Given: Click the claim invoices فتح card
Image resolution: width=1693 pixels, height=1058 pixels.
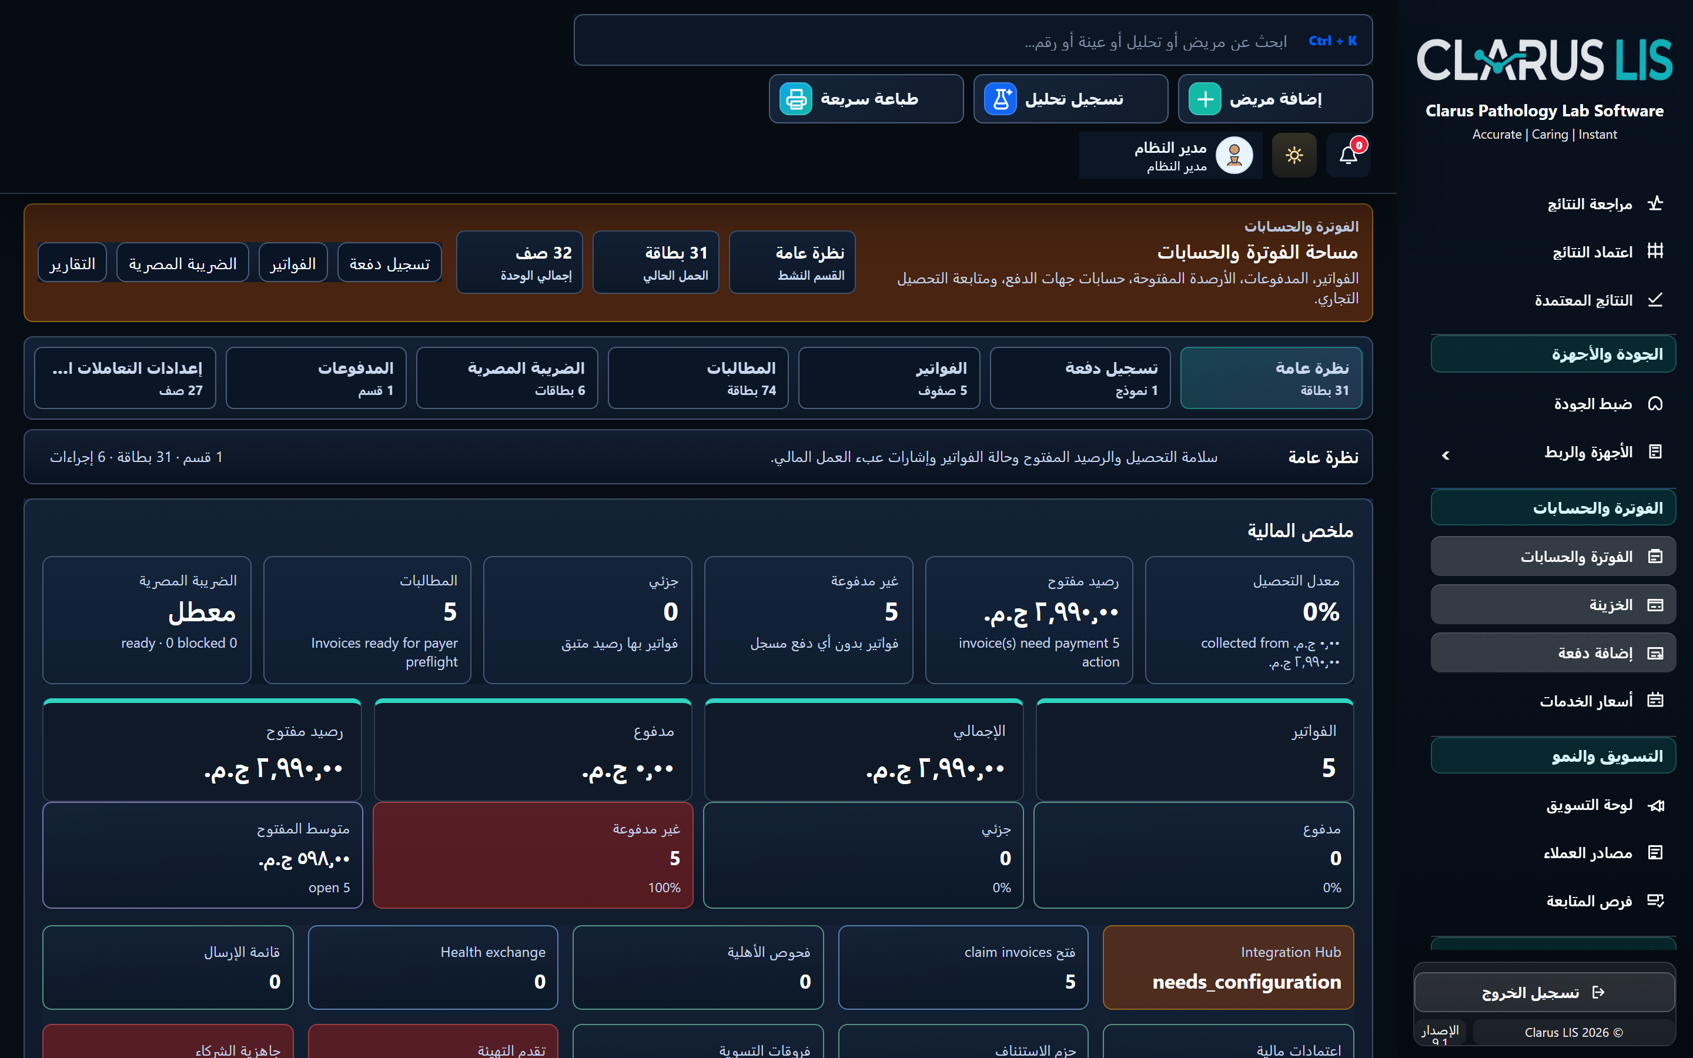Looking at the screenshot, I should 963,967.
